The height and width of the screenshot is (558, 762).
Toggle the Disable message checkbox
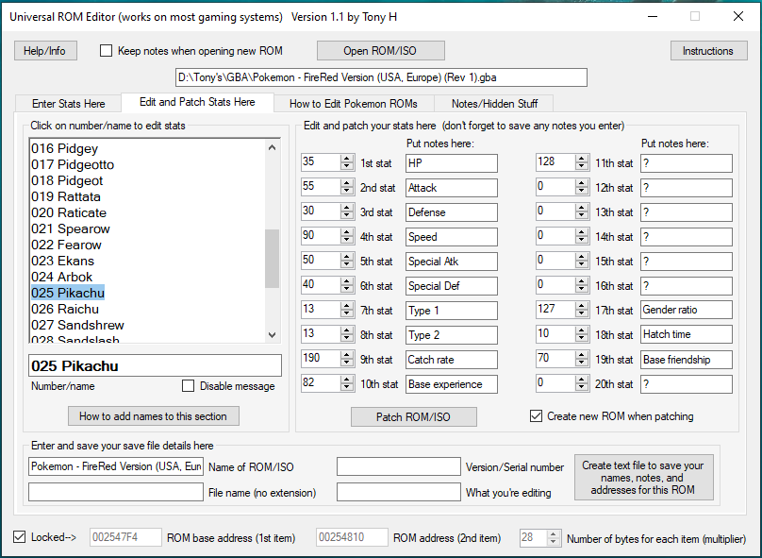pos(189,386)
